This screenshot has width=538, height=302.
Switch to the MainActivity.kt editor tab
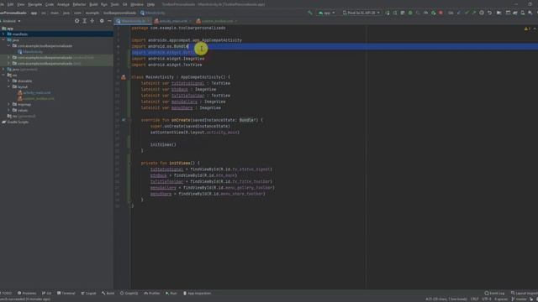point(132,21)
